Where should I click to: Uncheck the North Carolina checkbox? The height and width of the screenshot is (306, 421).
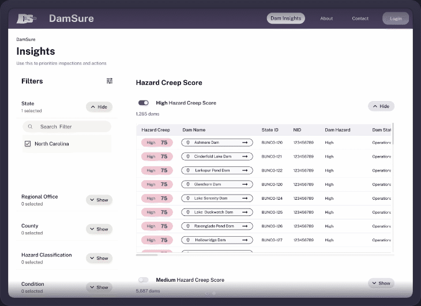coord(28,144)
